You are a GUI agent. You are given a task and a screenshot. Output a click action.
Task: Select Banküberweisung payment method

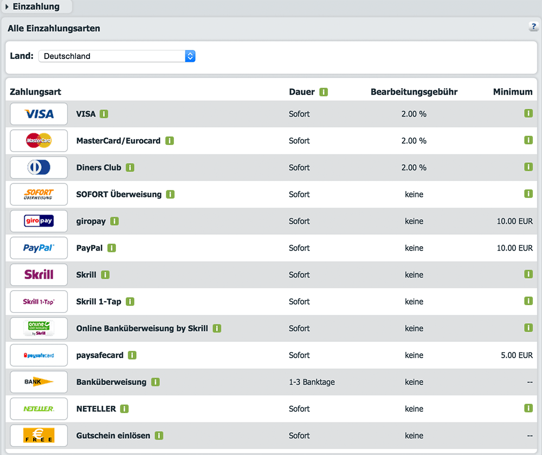(111, 382)
